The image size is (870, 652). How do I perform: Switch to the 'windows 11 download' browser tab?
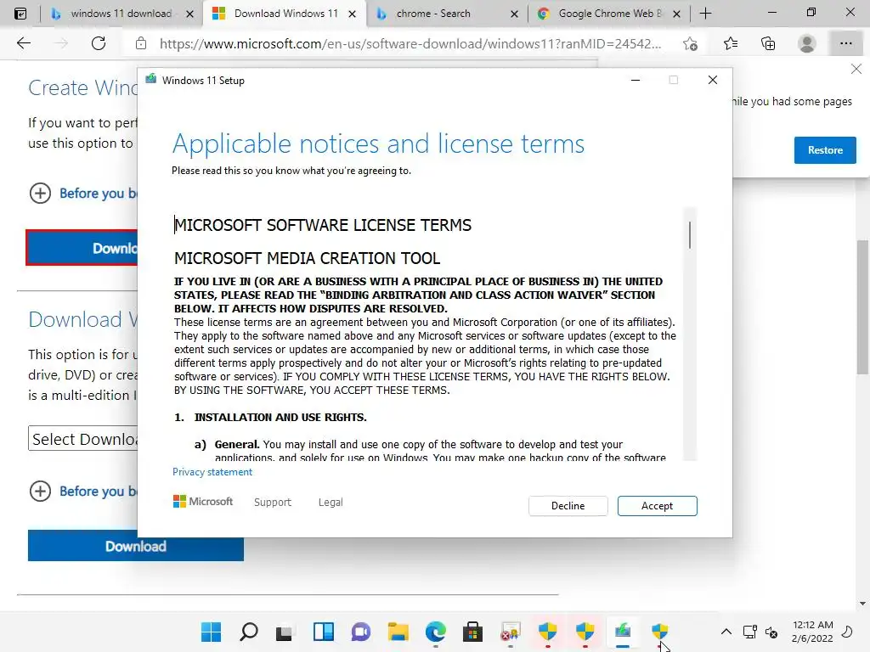121,14
